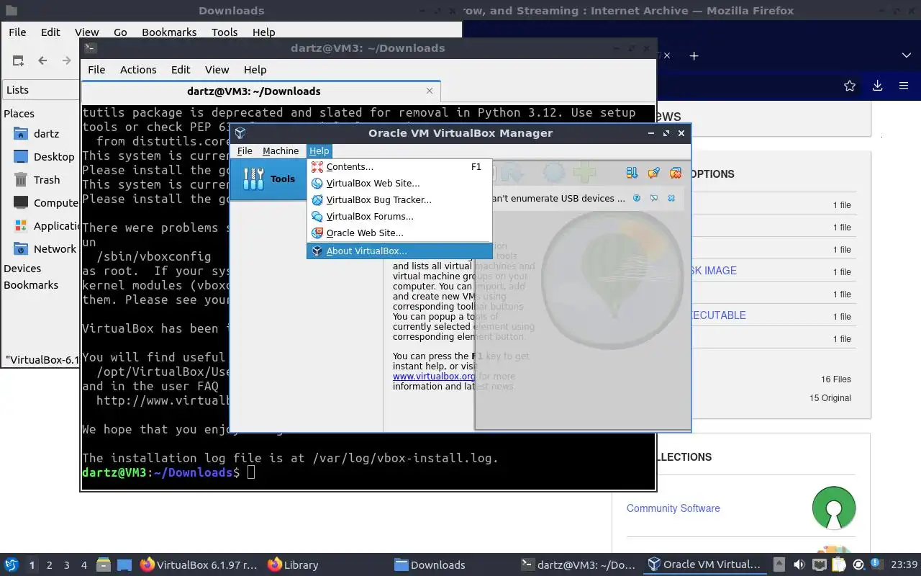The width and height of the screenshot is (921, 576).
Task: Open new tab in Firefox
Action: click(x=694, y=55)
